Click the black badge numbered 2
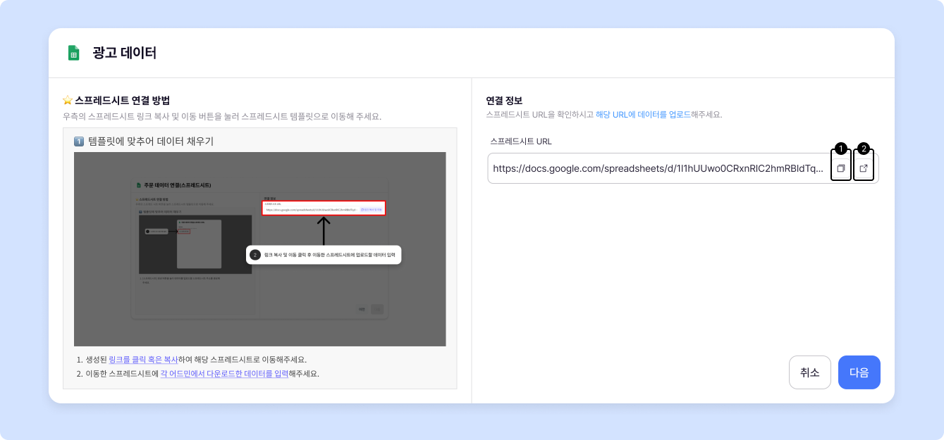Screen dimensions: 944x440 (x=864, y=149)
